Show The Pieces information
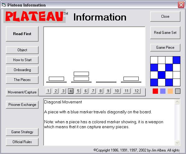 pyautogui.click(x=22, y=80)
